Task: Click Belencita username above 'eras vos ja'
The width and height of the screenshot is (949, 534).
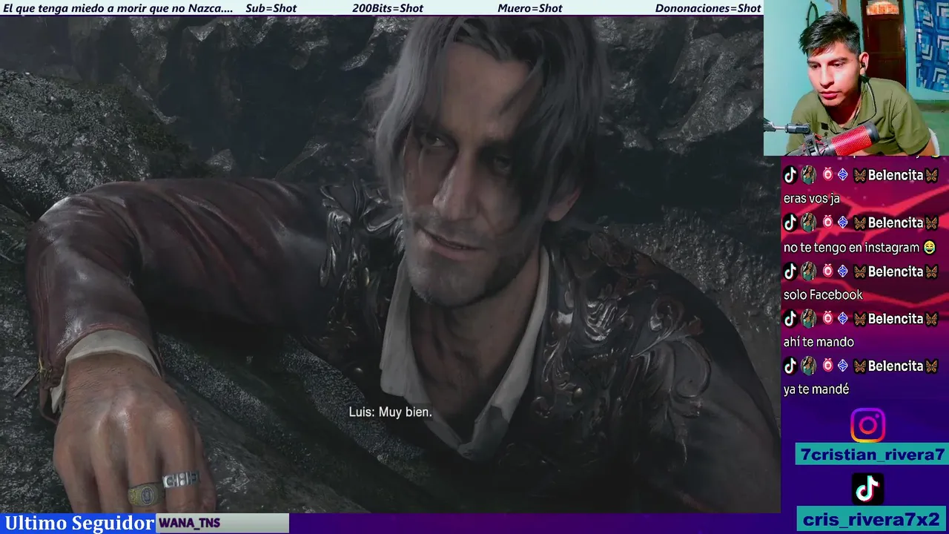Action: 896,175
